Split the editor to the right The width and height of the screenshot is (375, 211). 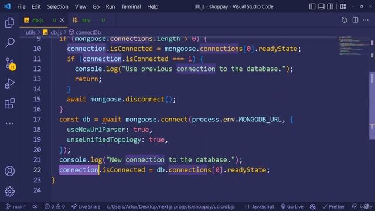(x=356, y=20)
